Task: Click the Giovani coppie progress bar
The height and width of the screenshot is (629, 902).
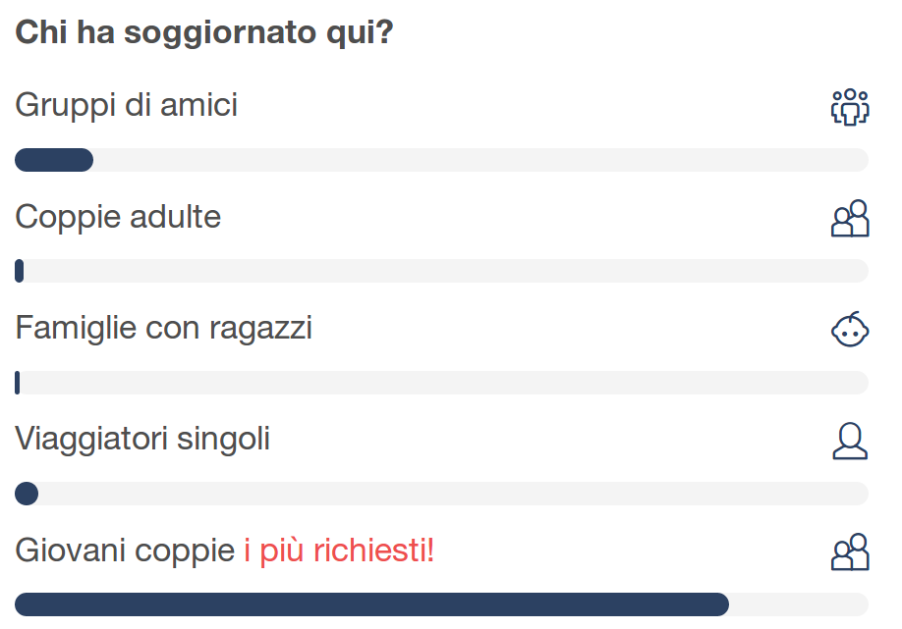Action: pos(441,604)
